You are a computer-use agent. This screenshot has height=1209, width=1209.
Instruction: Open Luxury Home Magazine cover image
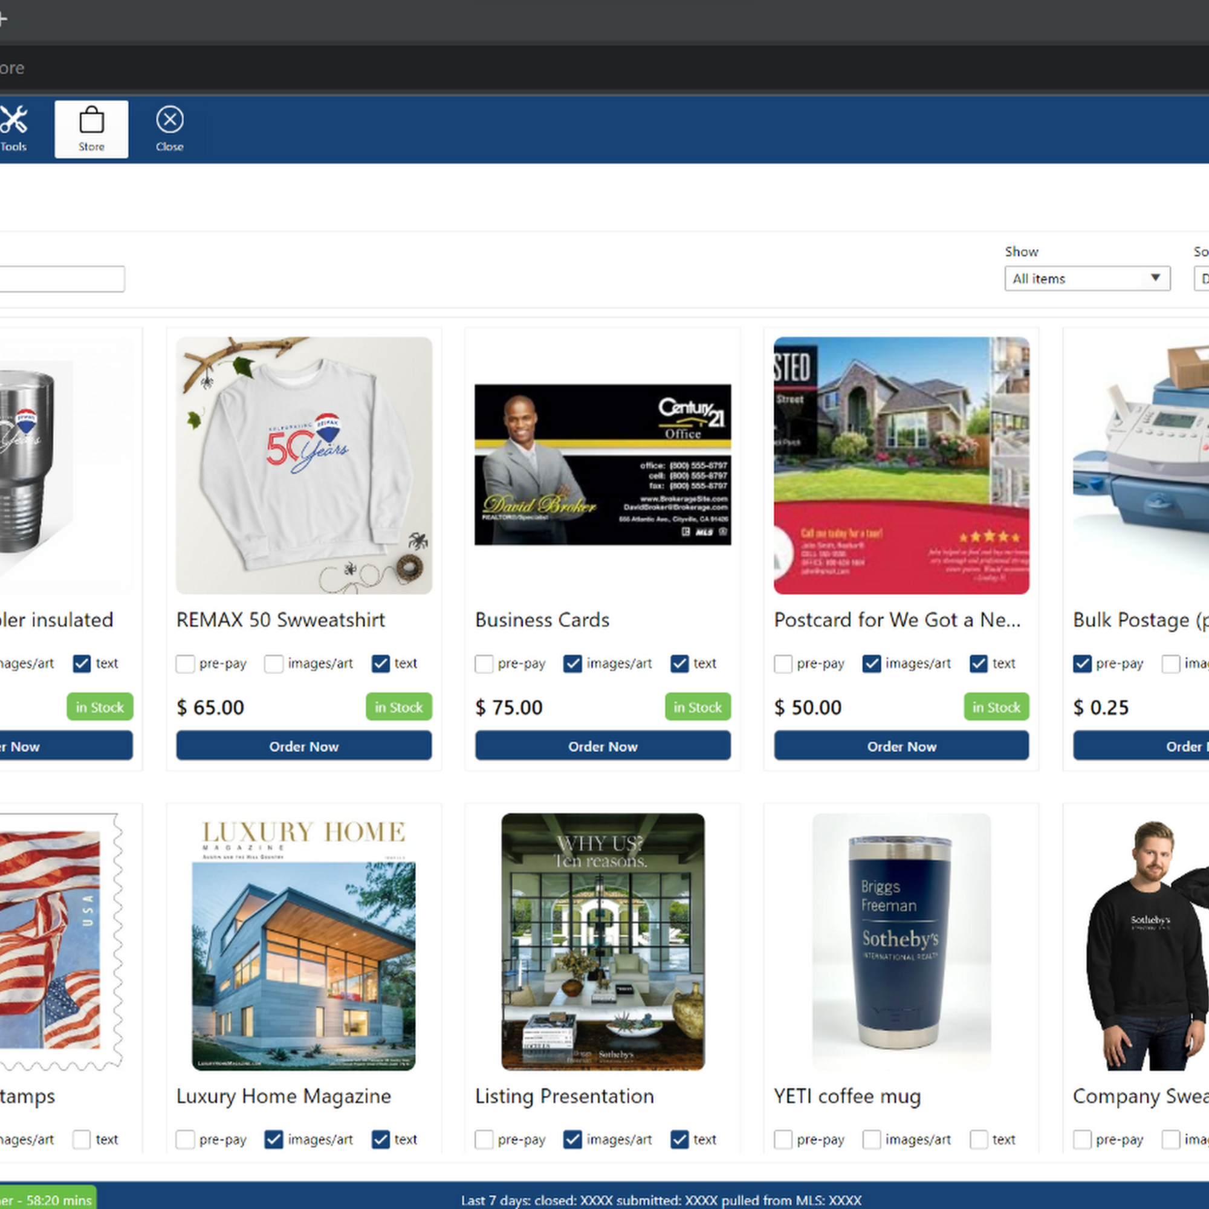(303, 941)
